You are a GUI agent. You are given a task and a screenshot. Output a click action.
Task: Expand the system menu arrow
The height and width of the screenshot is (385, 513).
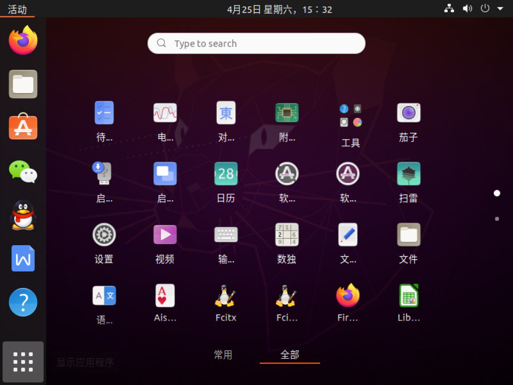click(500, 9)
